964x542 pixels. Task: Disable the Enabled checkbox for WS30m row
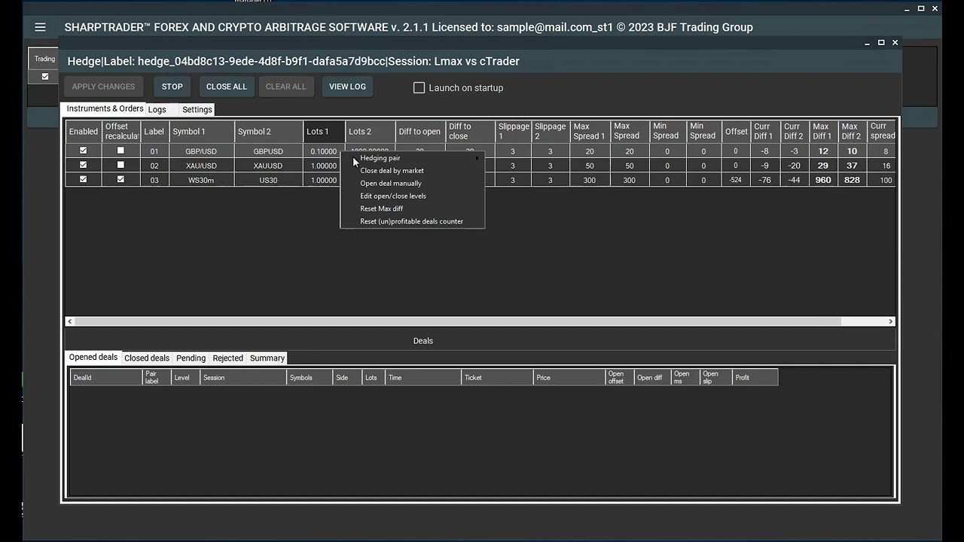pos(83,179)
